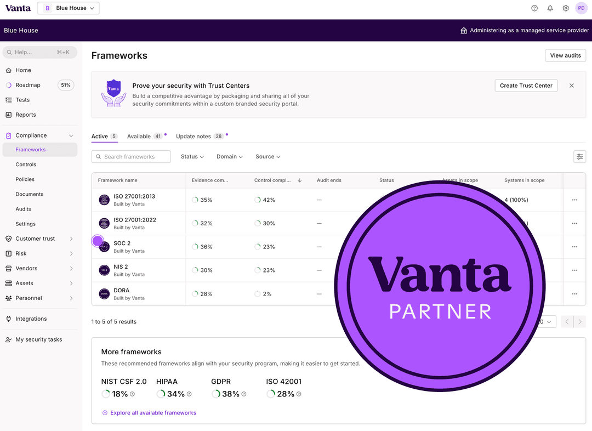Select Documents in Compliance menu
This screenshot has height=431, width=592.
point(30,194)
